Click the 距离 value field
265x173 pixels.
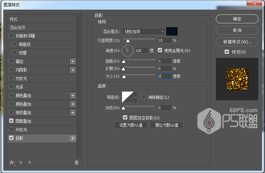(165, 61)
